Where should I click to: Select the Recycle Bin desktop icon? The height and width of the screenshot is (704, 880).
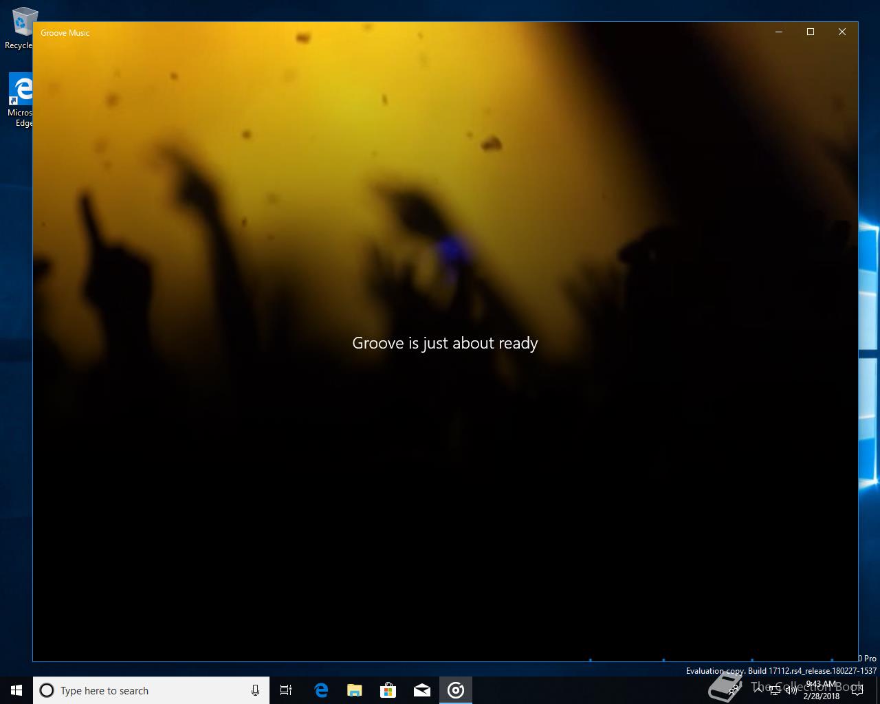click(21, 29)
